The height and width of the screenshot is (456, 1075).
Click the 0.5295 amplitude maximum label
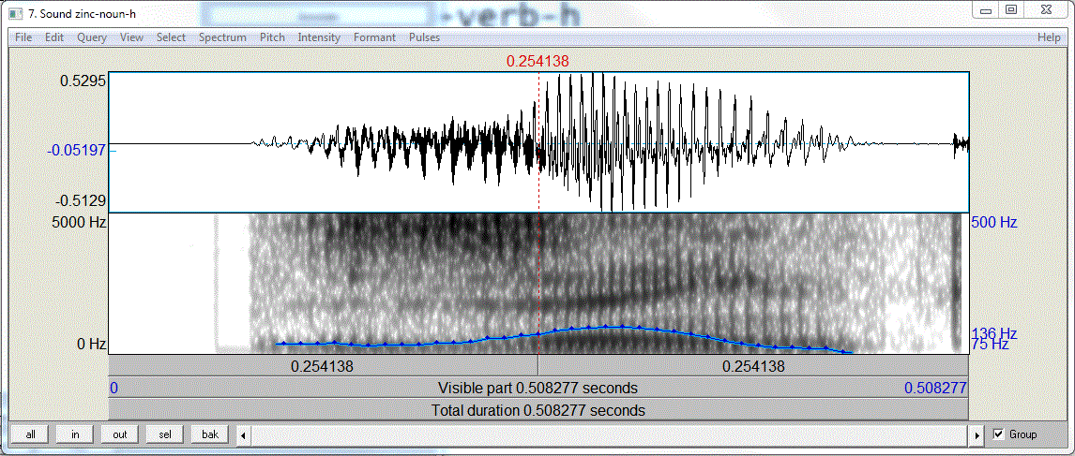pos(83,81)
